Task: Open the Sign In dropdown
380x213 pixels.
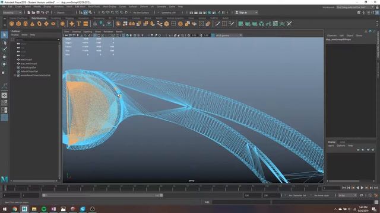Action: tap(246, 12)
